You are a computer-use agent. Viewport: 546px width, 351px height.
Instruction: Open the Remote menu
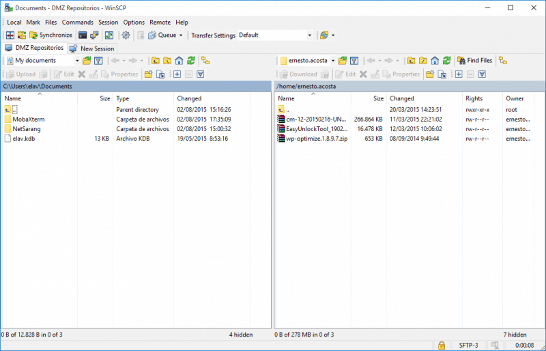[x=160, y=23]
